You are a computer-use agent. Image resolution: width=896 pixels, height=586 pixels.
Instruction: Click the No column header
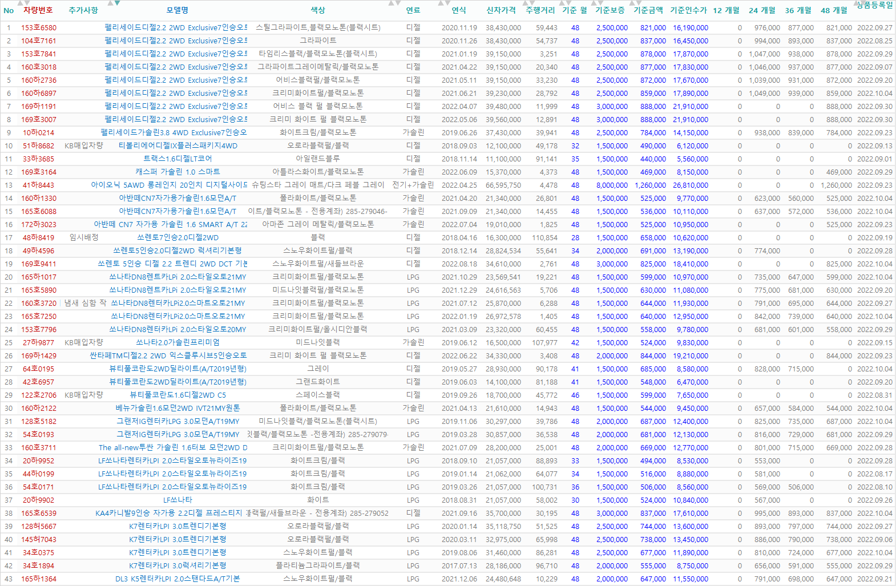pos(9,10)
